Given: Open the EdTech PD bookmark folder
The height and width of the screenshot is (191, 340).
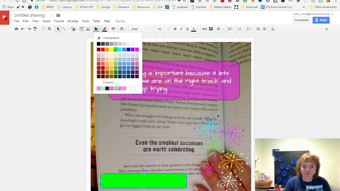Looking at the screenshot, I should point(84,7).
